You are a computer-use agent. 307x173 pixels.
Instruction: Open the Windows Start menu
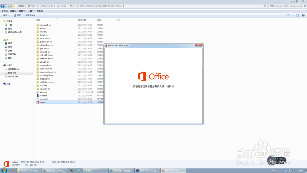click(4, 171)
